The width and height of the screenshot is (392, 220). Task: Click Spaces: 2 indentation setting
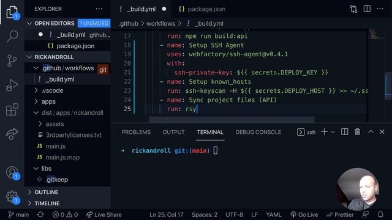tap(205, 215)
